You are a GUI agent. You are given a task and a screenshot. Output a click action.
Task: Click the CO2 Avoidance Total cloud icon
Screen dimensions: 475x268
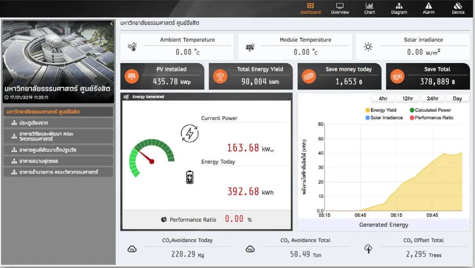250,249
